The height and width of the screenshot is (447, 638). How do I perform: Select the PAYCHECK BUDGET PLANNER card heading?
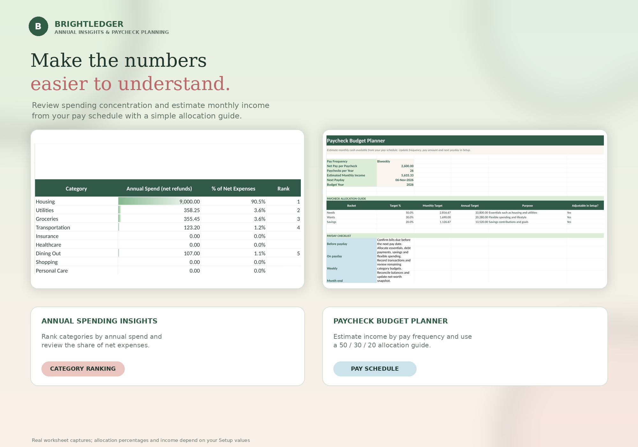coord(390,321)
